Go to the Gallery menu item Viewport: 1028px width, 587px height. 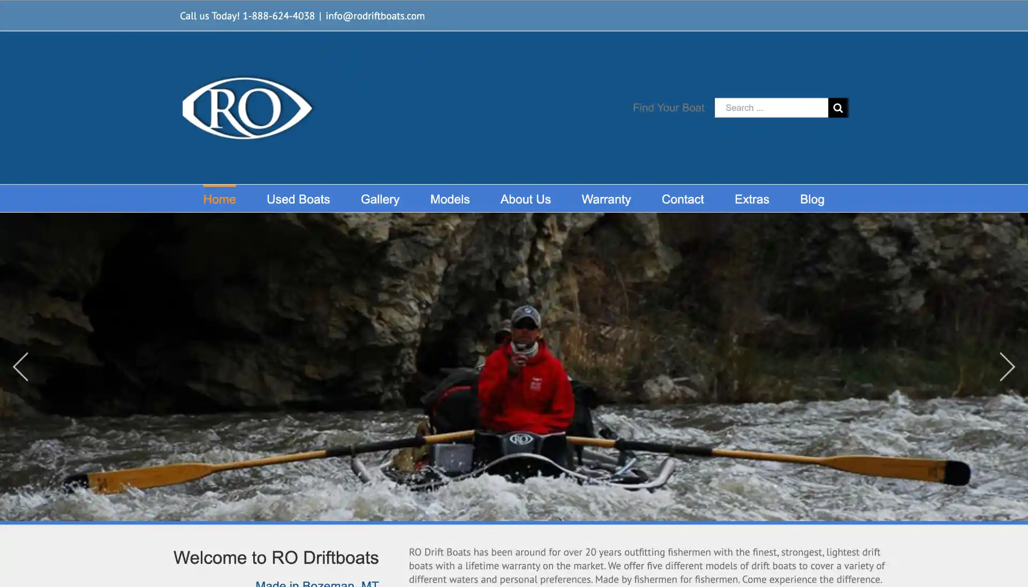coord(380,199)
